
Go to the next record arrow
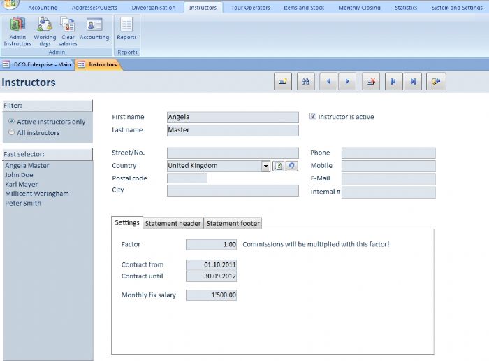point(348,82)
